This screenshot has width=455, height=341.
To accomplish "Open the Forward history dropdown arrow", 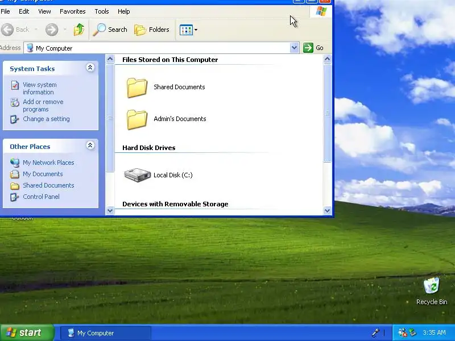I will (65, 30).
